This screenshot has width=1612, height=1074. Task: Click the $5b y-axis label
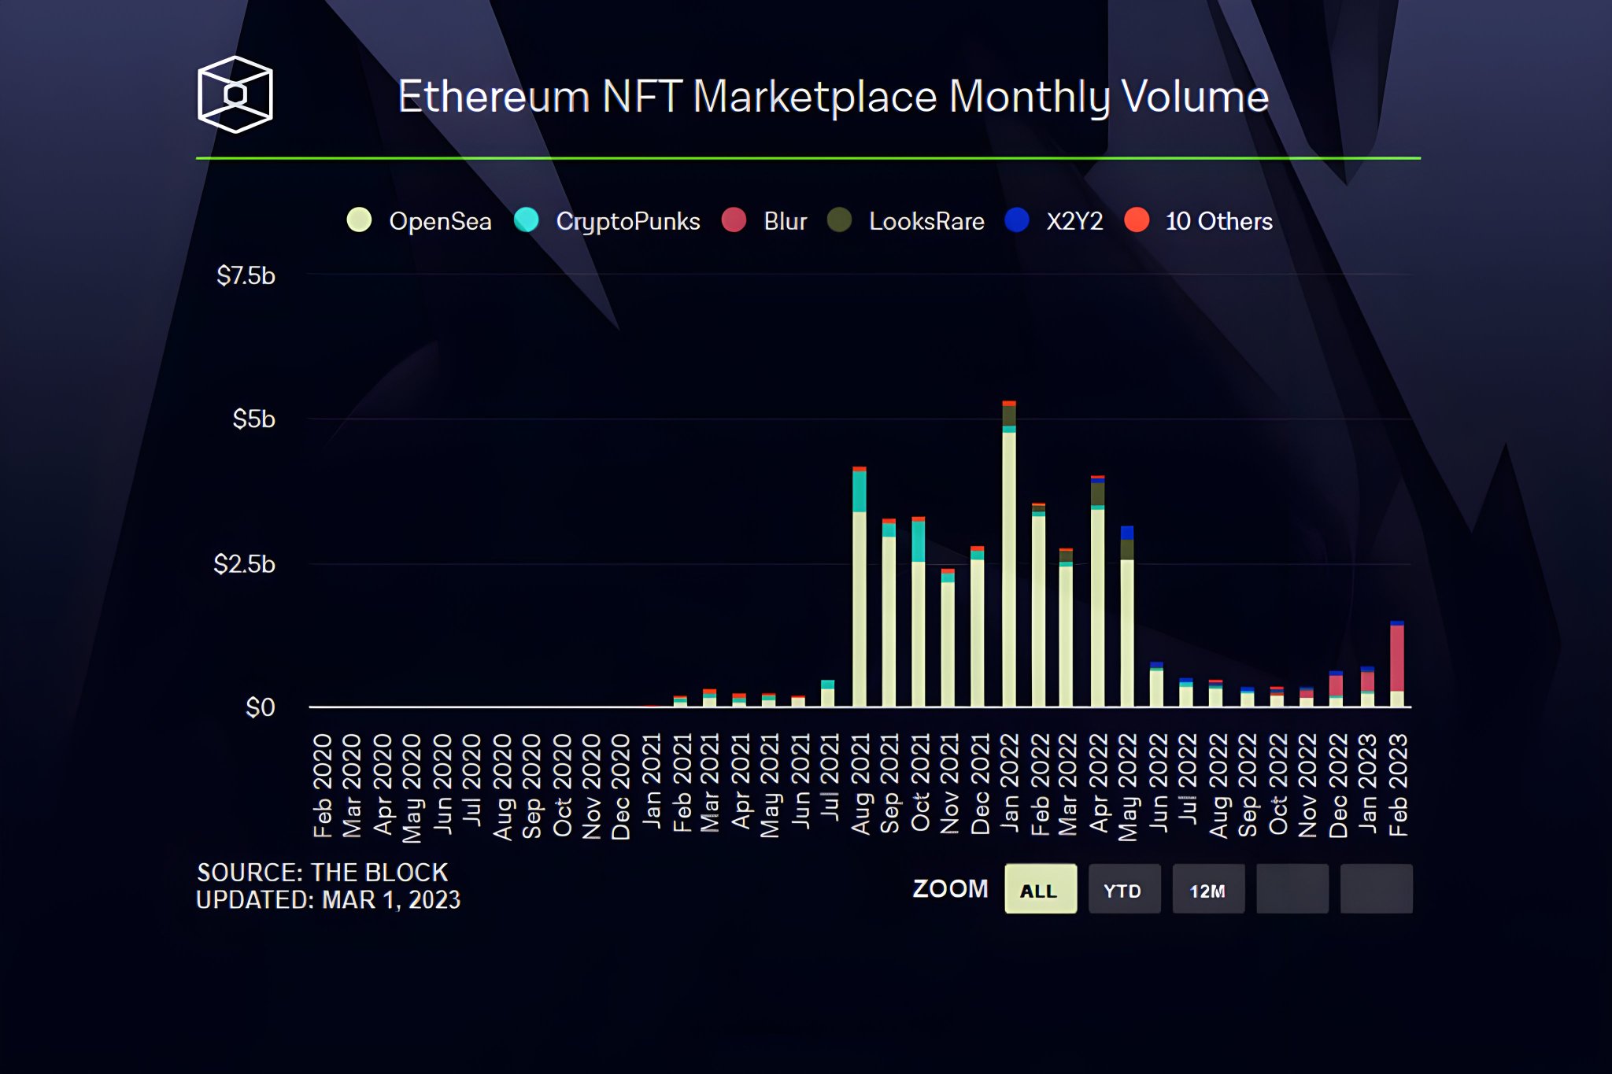click(x=253, y=419)
